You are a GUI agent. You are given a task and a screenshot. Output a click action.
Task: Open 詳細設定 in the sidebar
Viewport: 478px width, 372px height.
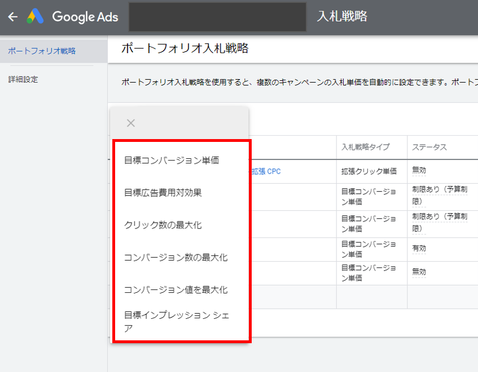click(x=23, y=79)
